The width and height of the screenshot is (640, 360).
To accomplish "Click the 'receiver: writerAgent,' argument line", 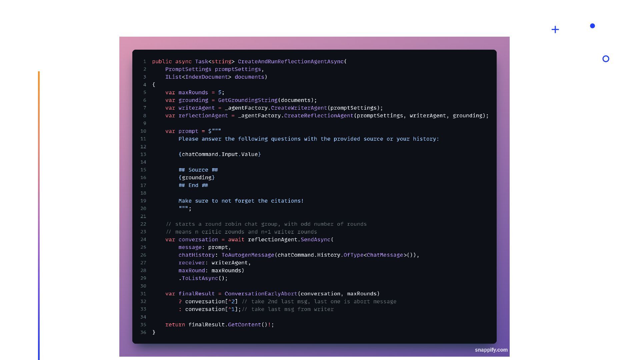I will coord(215,262).
